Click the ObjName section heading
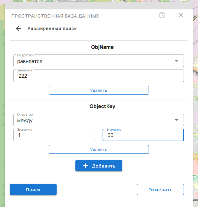198x207 pixels. pyautogui.click(x=102, y=47)
